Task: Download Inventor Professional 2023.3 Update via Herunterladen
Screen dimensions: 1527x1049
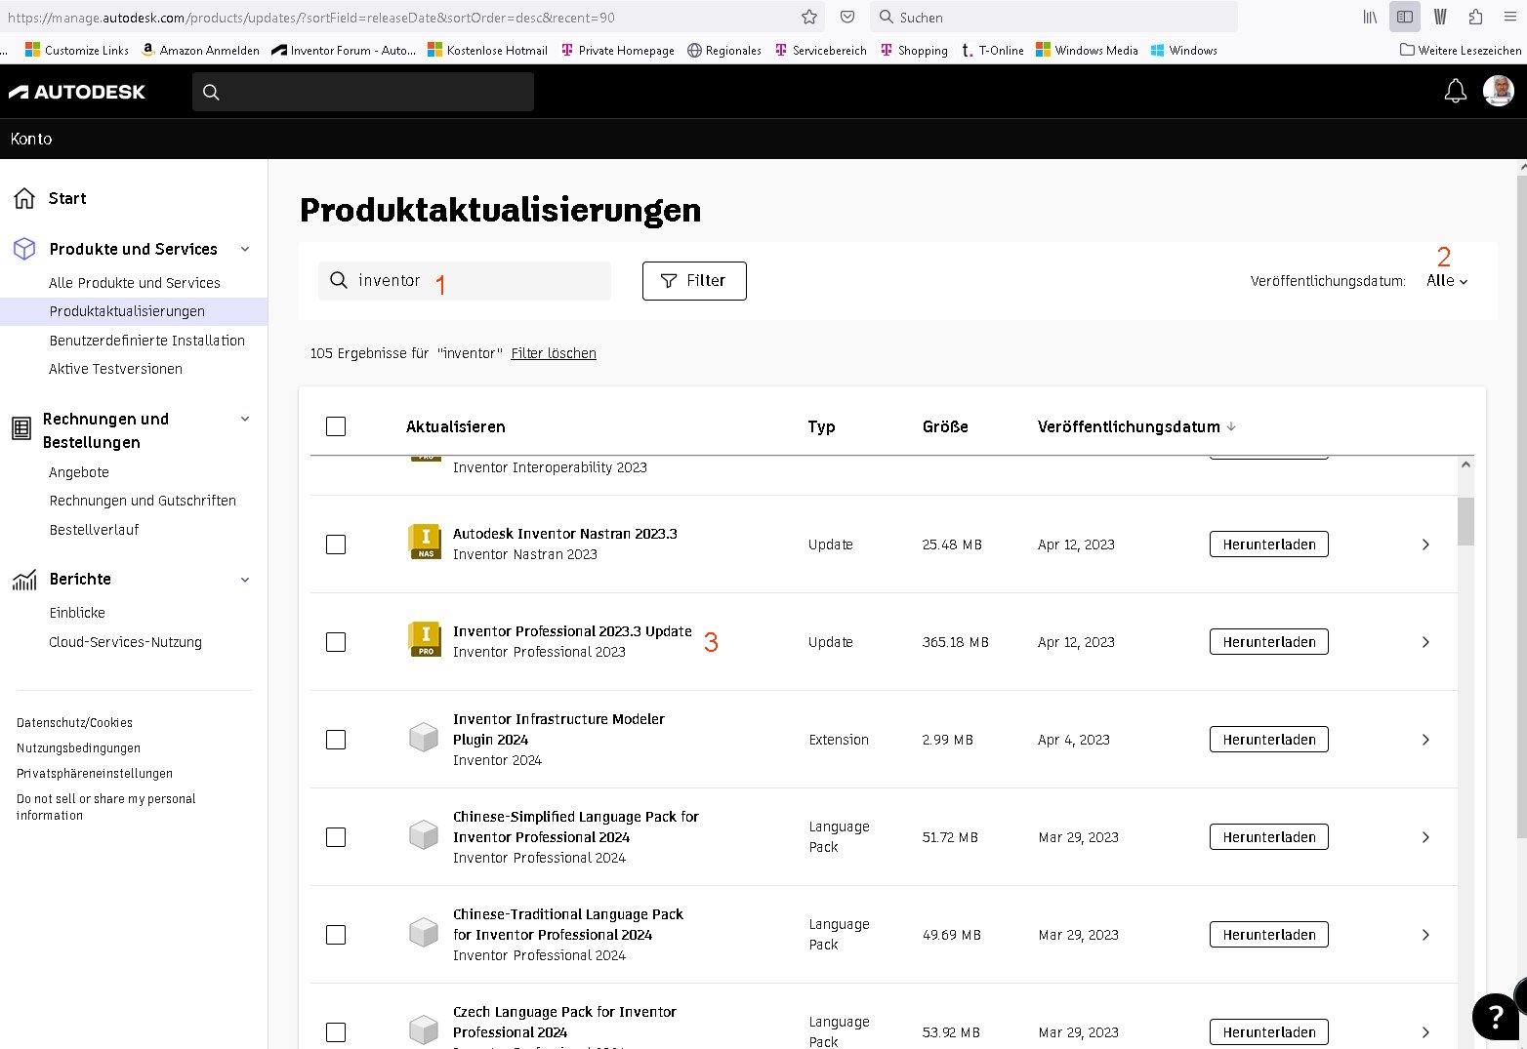Action: [1269, 642]
